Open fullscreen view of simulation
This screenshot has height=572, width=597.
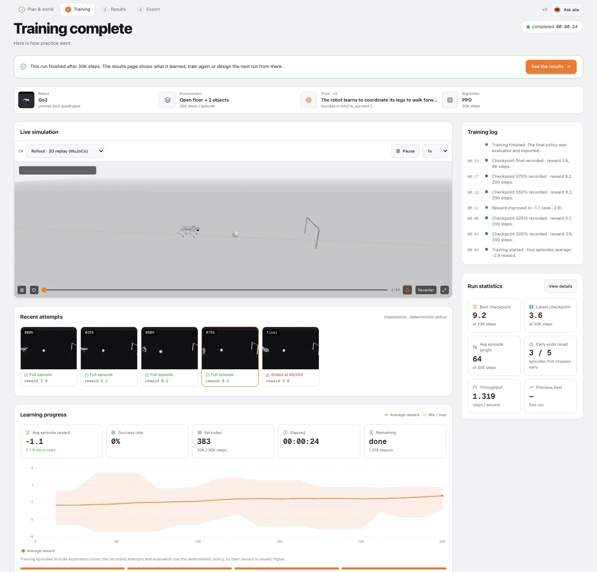point(444,290)
